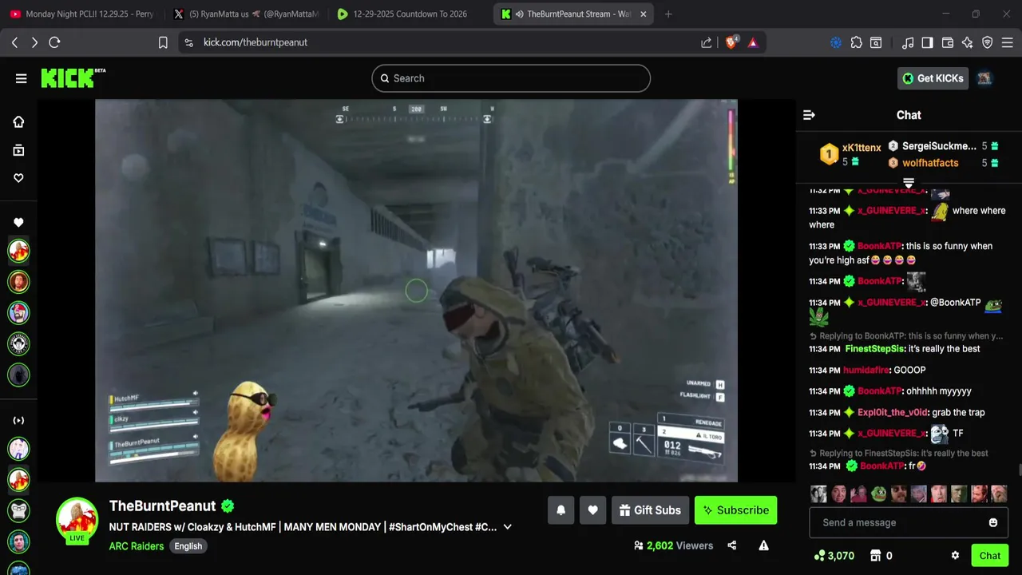The image size is (1022, 575).
Task: Open chat settings gear icon
Action: click(955, 556)
